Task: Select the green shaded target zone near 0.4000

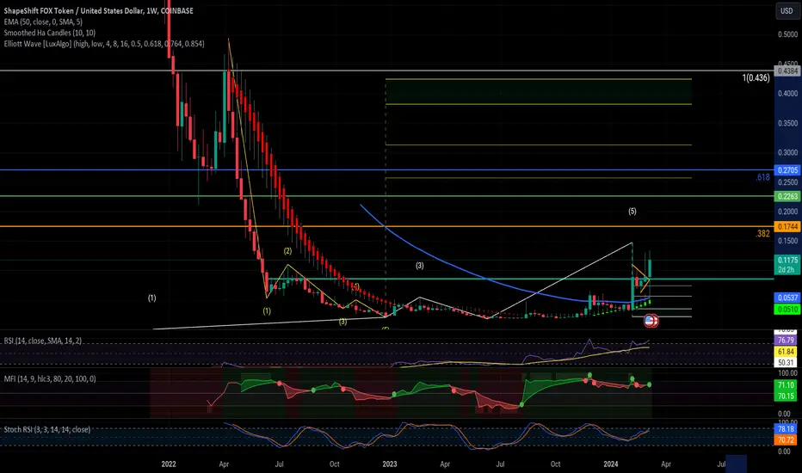Action: click(538, 91)
